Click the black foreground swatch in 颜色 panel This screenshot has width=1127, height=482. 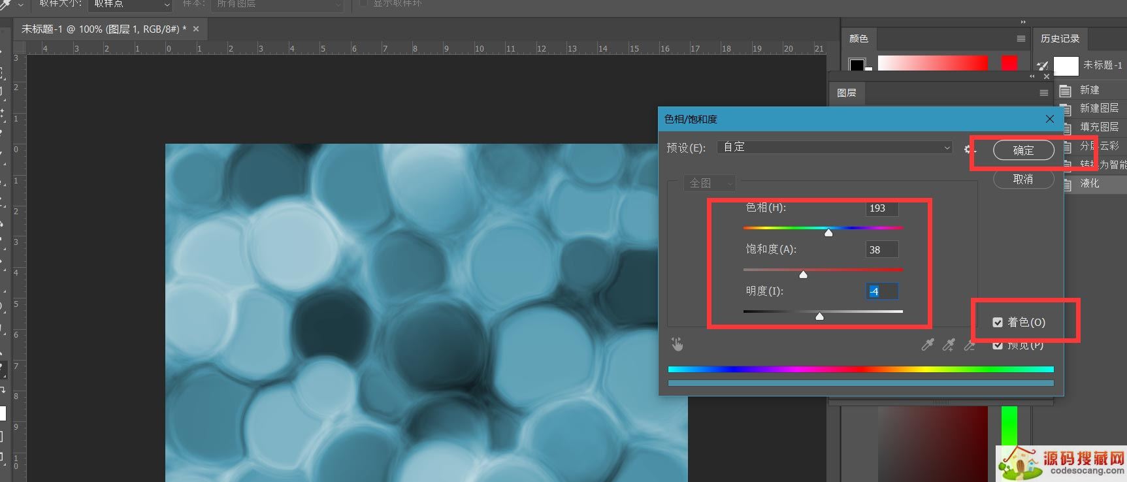(x=857, y=64)
